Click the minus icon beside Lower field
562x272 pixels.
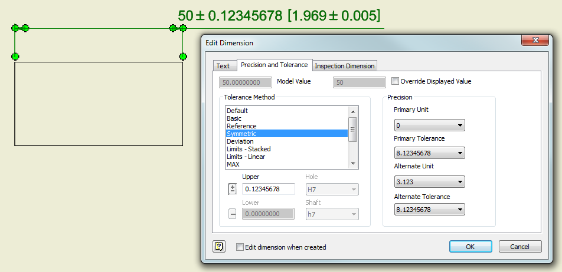coord(232,214)
